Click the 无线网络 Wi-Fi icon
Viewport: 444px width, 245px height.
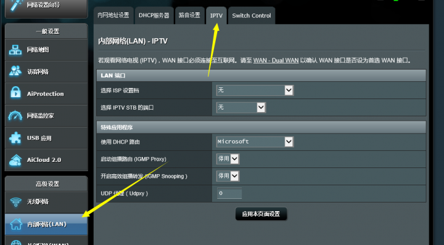point(15,202)
